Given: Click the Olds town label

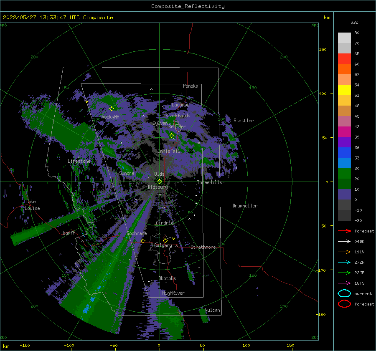Looking at the screenshot, I should tap(159, 174).
